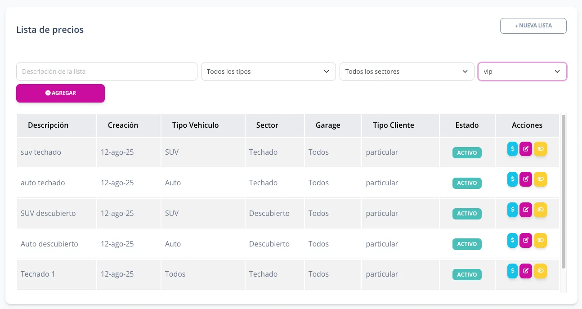Image resolution: width=582 pixels, height=309 pixels.
Task: Click dollar icon for SUV descubierto
Action: tap(512, 210)
